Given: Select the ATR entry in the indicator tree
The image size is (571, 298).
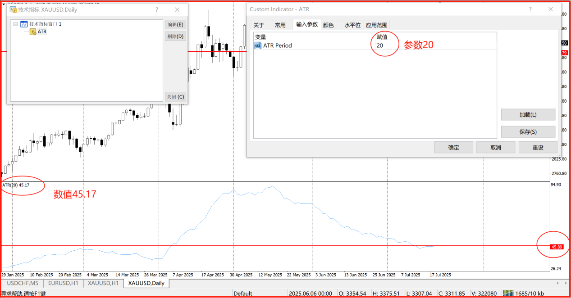Looking at the screenshot, I should (42, 32).
